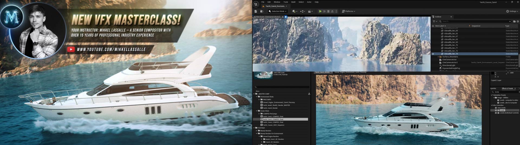Open the Platforms dropdown
This screenshot has width=520, height=145.
pos(349,11)
